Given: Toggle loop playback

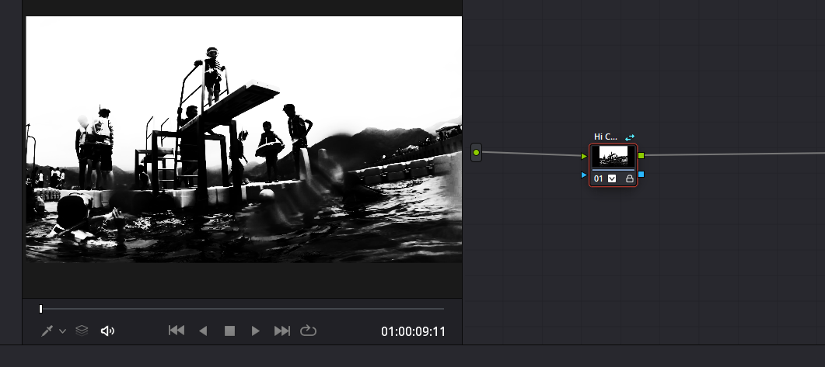Looking at the screenshot, I should point(308,331).
